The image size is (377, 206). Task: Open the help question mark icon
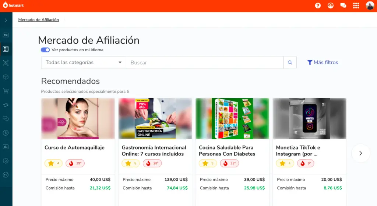coord(318,5)
